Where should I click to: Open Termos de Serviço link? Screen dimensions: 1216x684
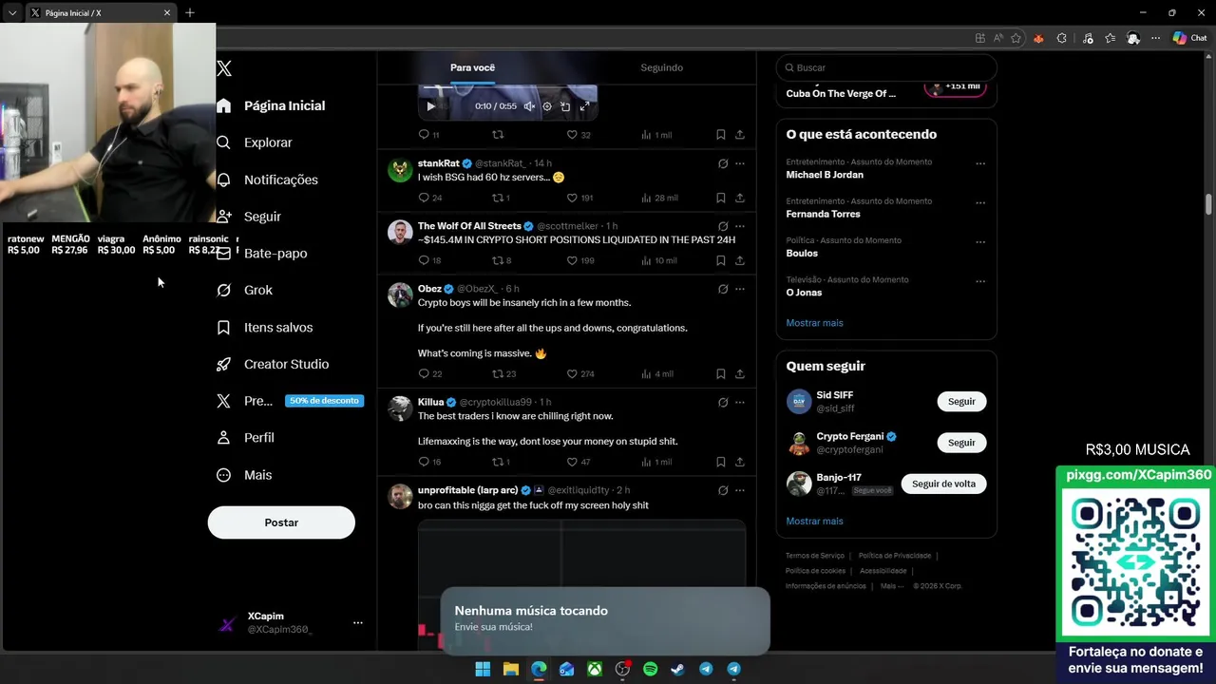click(x=814, y=556)
